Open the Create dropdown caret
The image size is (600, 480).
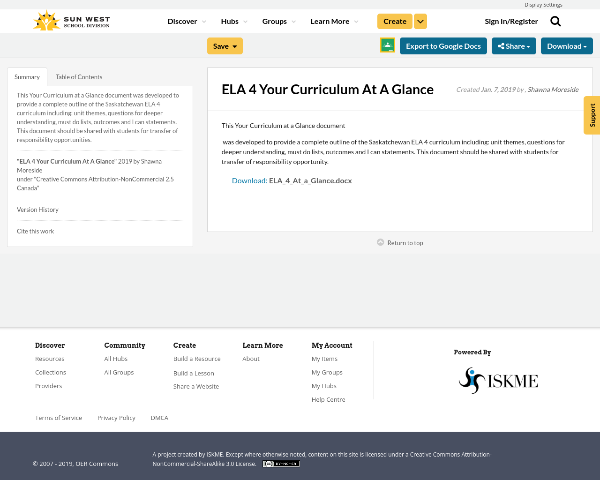(420, 20)
